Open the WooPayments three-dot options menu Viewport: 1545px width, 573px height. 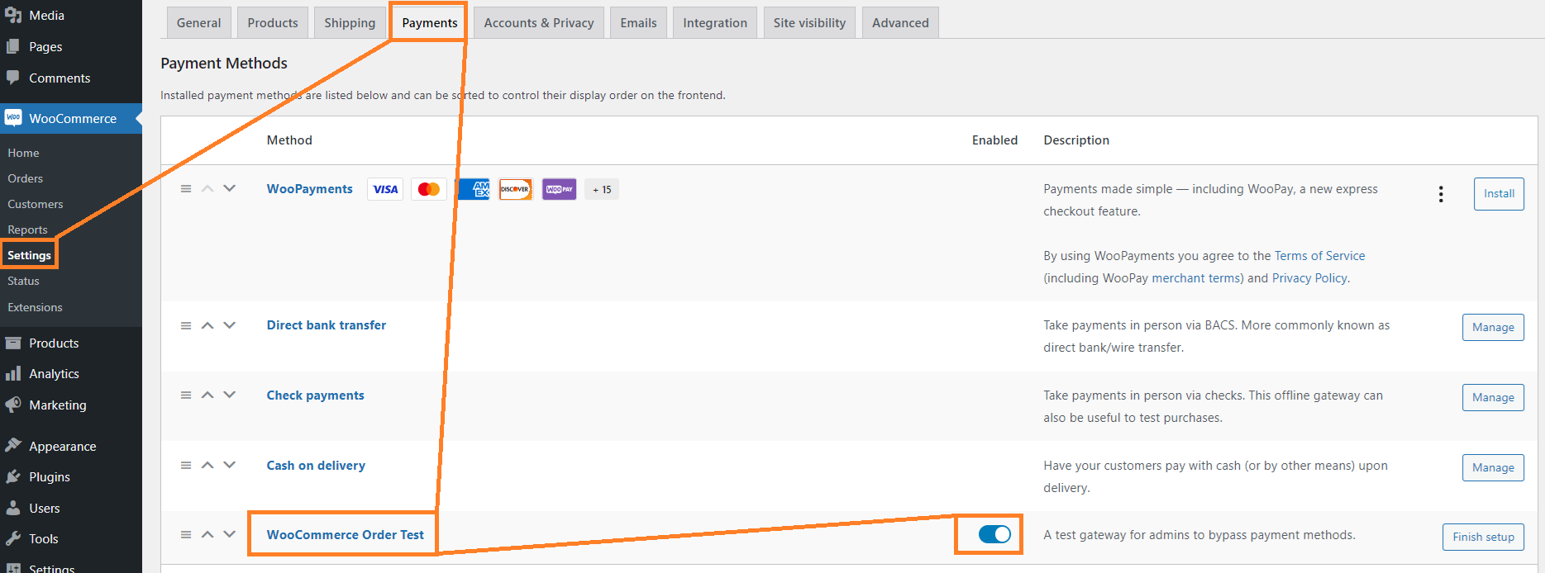(1441, 194)
